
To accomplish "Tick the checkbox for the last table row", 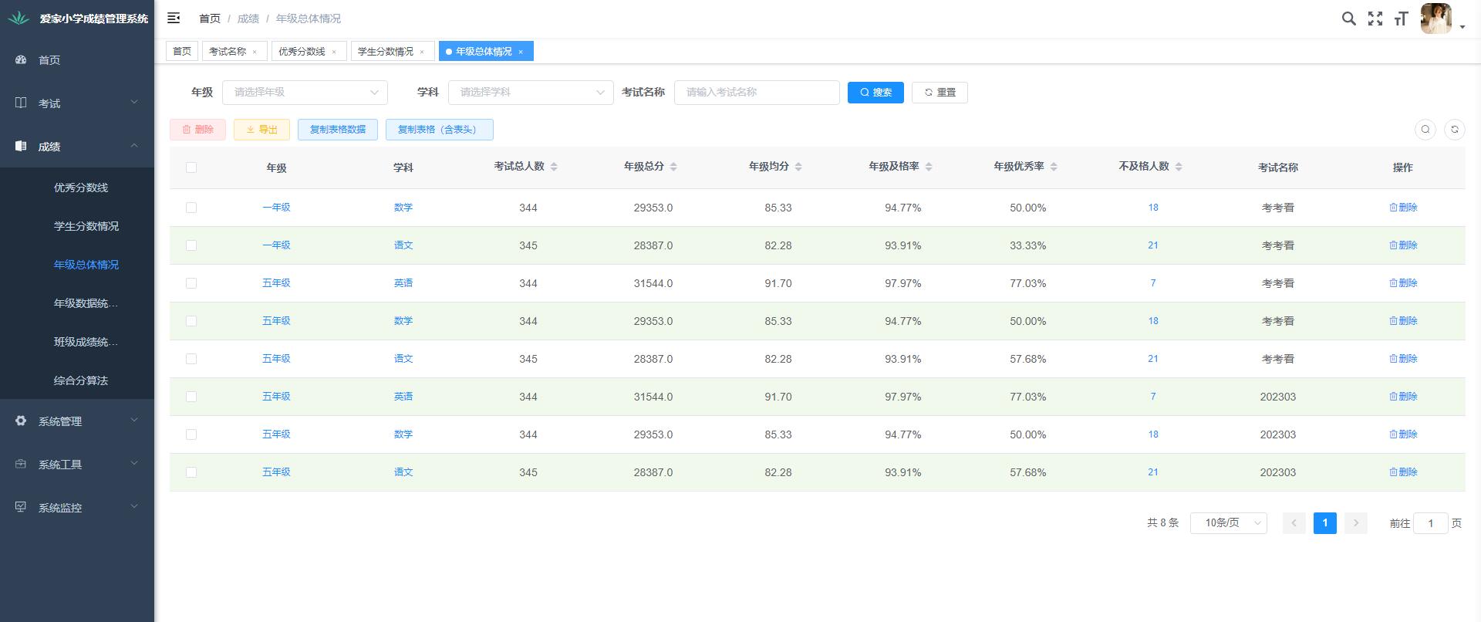I will [x=191, y=472].
